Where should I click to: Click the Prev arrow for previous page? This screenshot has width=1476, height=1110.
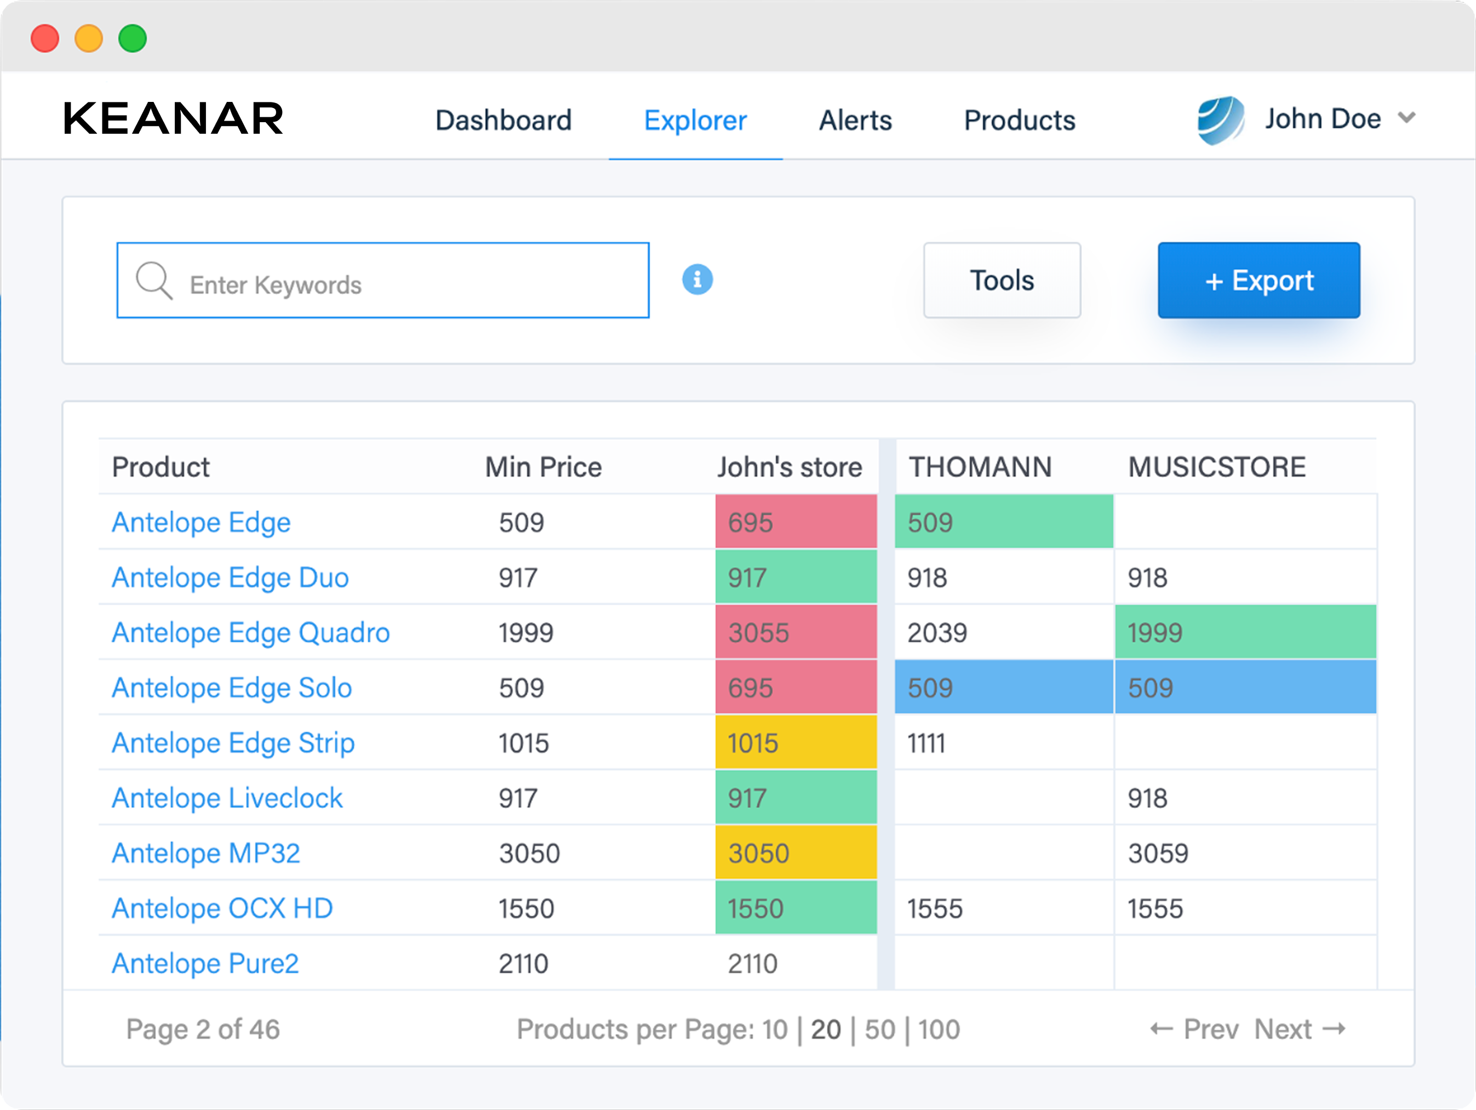pyautogui.click(x=1163, y=1028)
